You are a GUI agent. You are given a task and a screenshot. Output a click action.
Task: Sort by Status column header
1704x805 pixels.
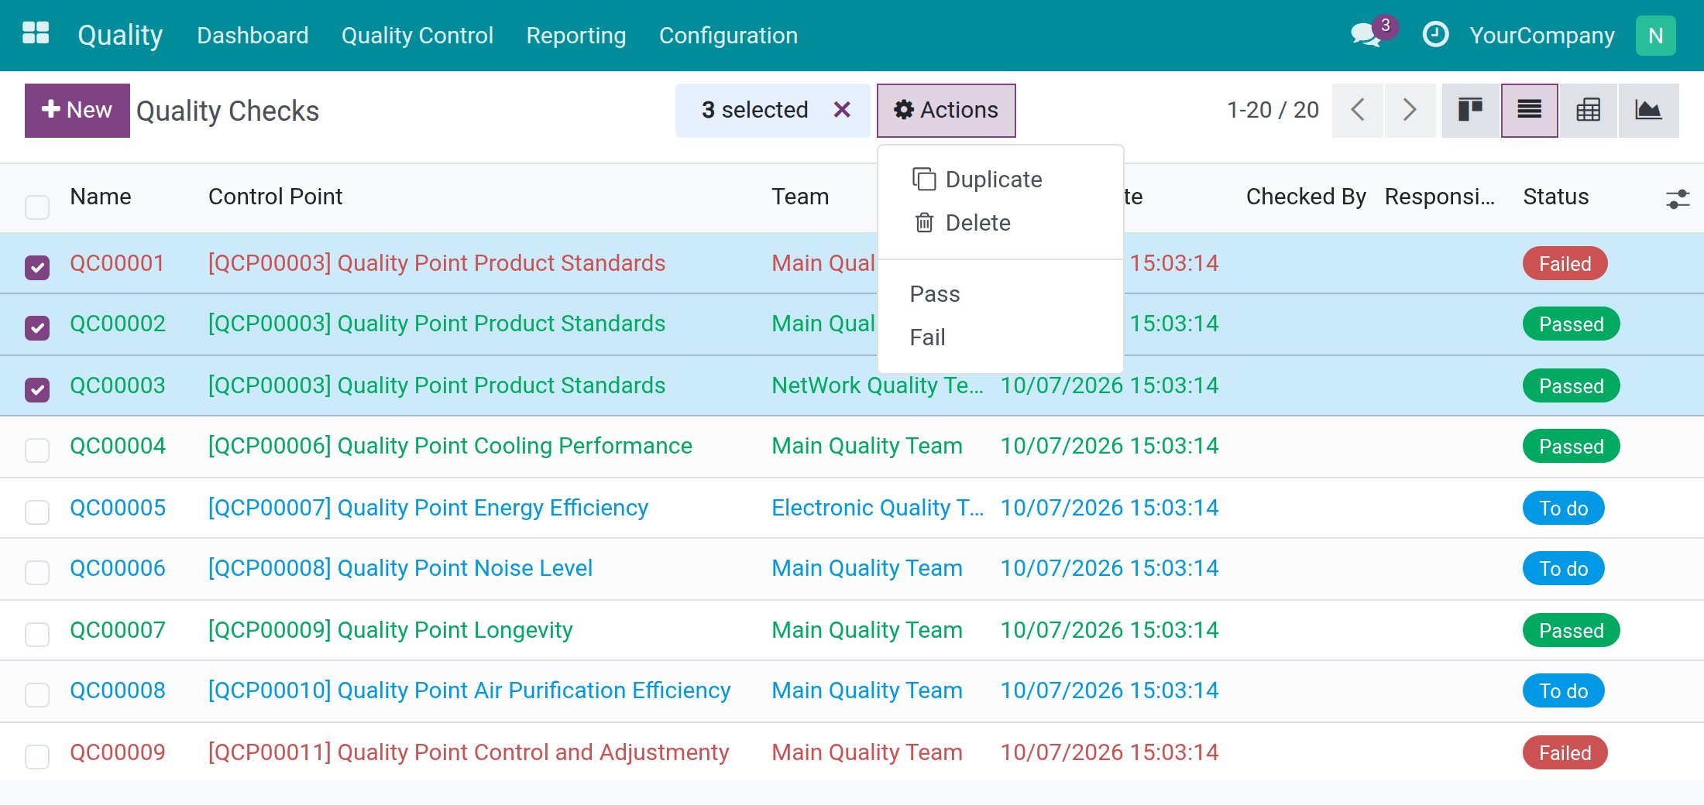click(1555, 197)
